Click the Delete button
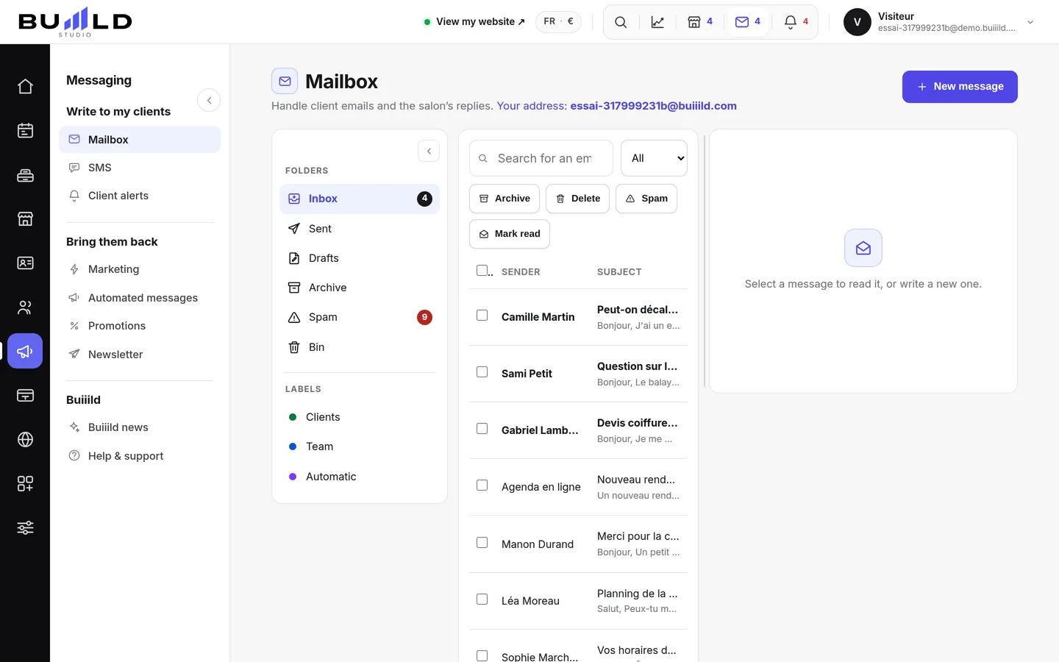1059x662 pixels. pos(577,199)
